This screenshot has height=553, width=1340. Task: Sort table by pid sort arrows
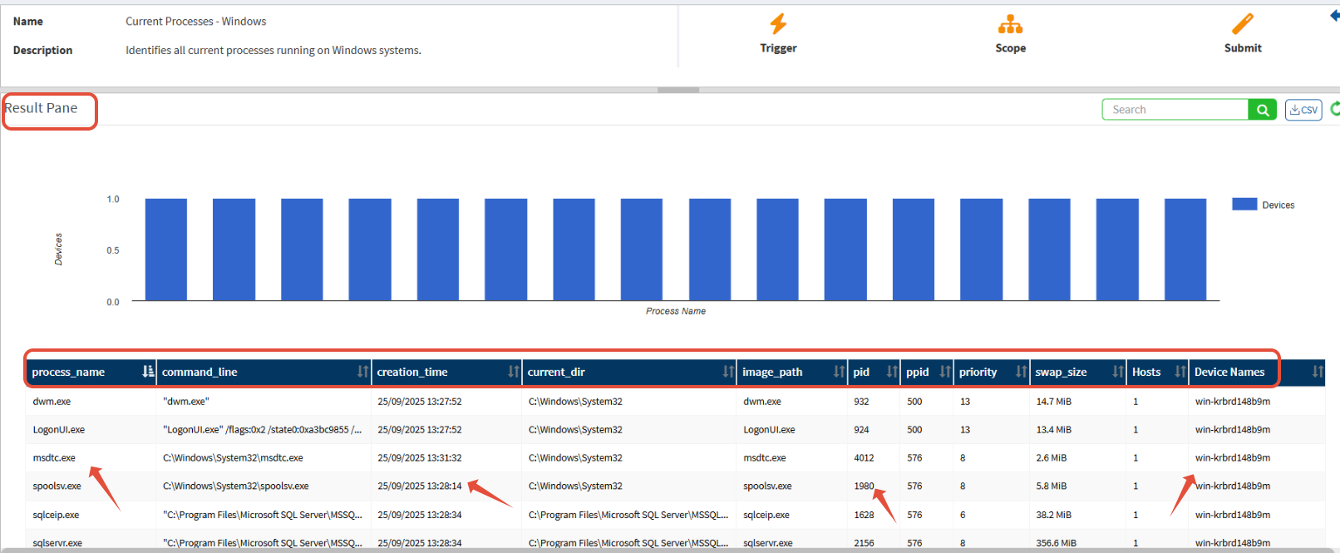pos(892,372)
